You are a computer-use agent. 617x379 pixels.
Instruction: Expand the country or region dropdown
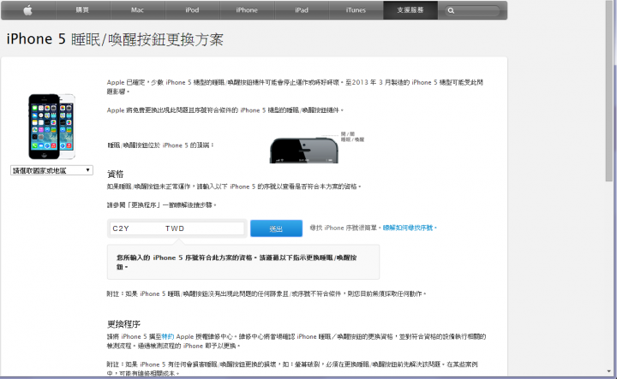point(51,170)
